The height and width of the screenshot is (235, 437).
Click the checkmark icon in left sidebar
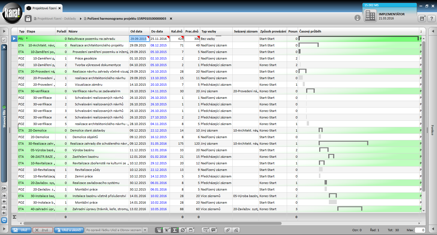[4, 40]
